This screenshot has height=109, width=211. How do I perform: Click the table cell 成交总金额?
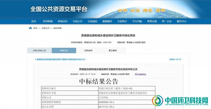tap(70, 107)
